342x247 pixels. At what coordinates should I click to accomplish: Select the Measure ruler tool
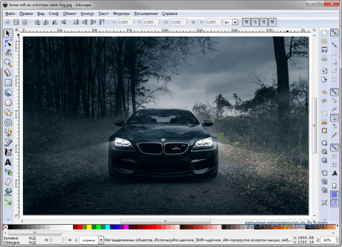[x=8, y=73]
